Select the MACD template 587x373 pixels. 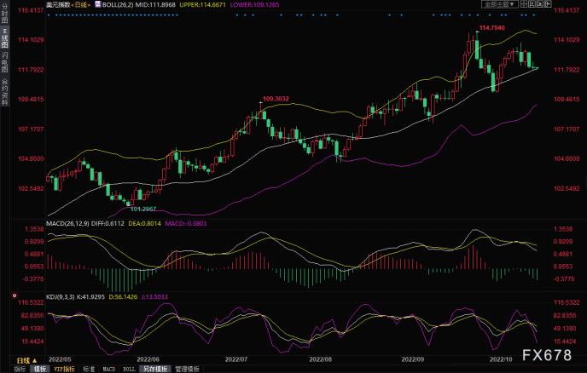[x=109, y=369]
